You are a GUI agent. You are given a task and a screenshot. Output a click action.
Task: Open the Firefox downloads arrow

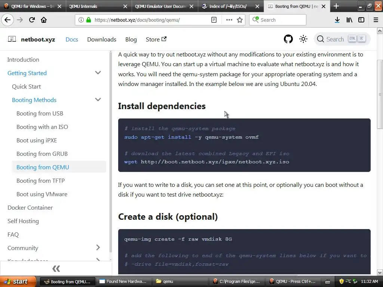click(x=337, y=20)
